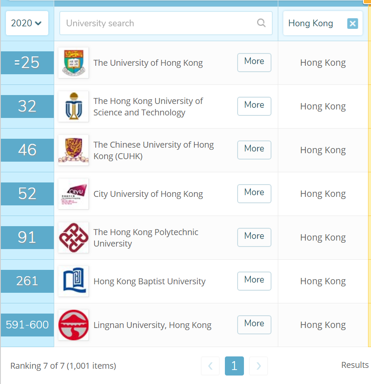Click the CUHK crest logo
371x384 pixels.
tap(73, 150)
